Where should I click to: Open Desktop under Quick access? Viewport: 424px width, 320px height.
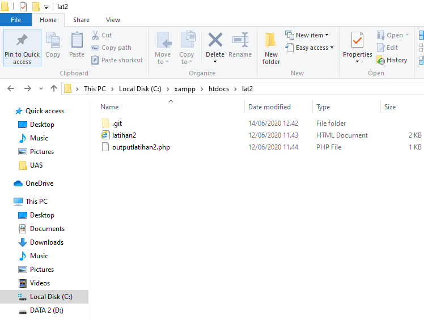pos(42,125)
